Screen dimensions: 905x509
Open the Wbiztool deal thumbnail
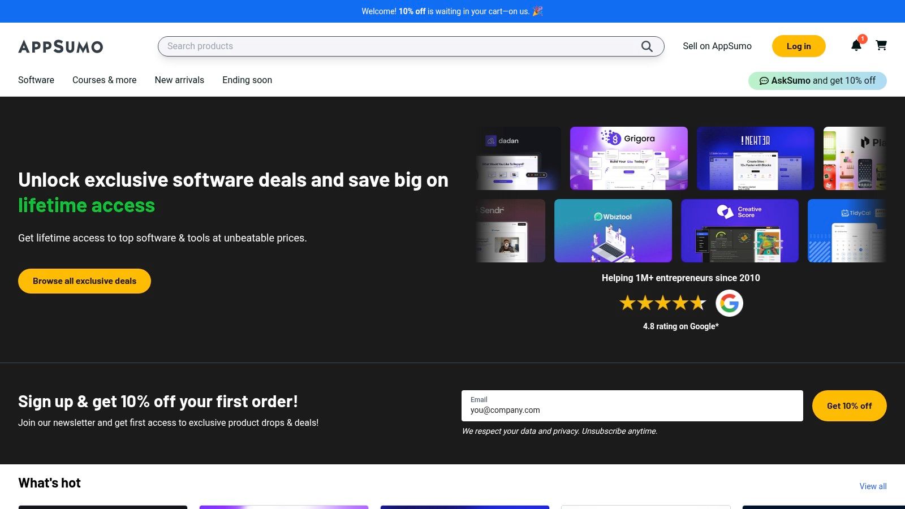tap(613, 231)
